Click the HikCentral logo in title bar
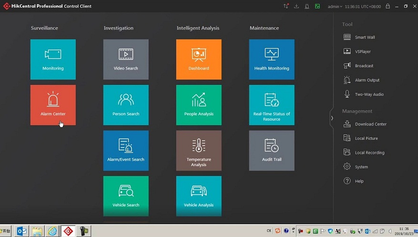418x237 pixels. click(x=7, y=6)
